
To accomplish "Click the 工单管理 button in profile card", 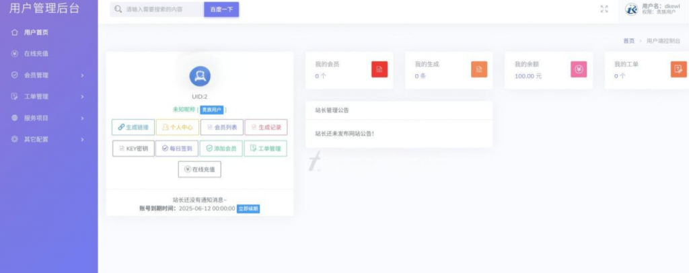I will [265, 149].
